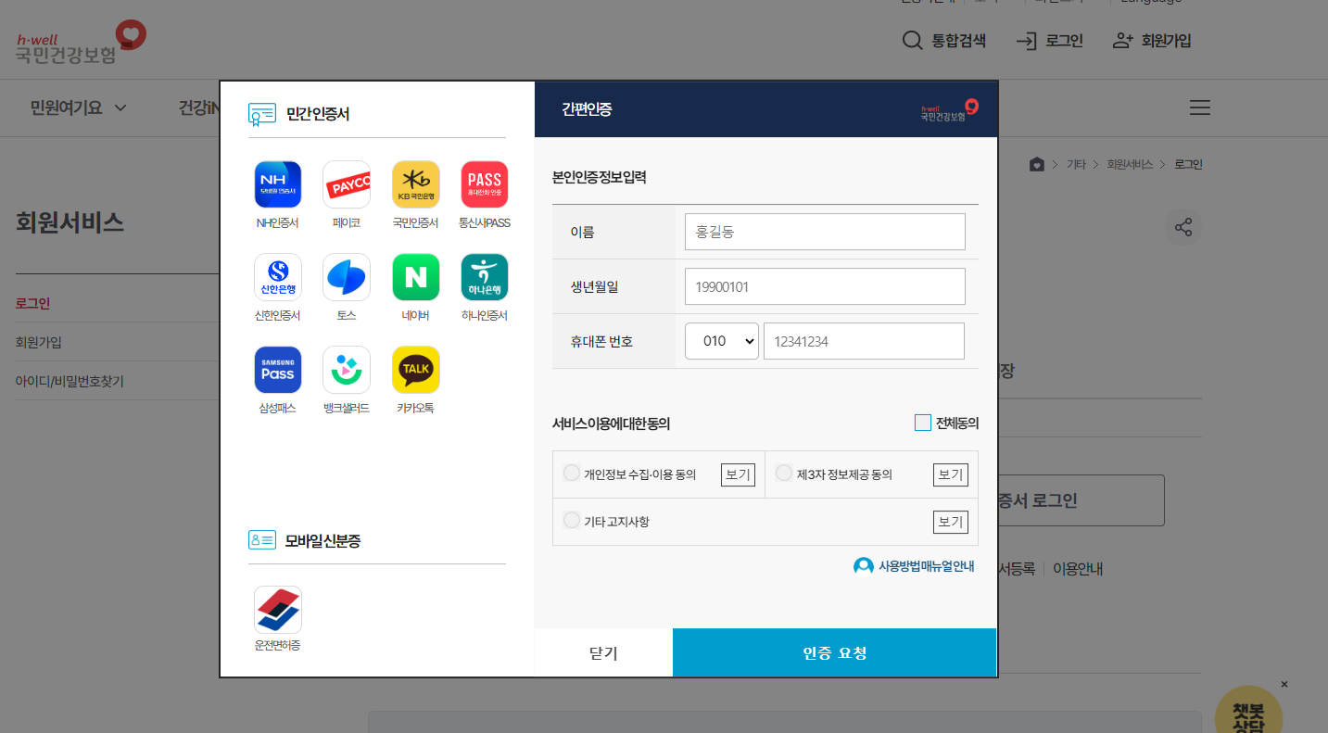Click 이용안내 link on the page
Viewport: 1328px width, 733px height.
click(1078, 569)
